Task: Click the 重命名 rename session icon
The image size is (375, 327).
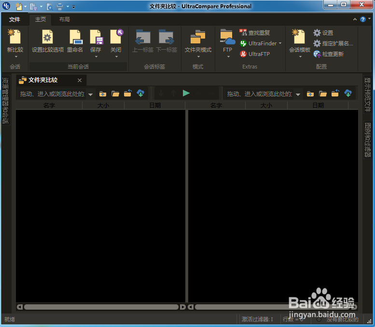Action: click(x=76, y=37)
